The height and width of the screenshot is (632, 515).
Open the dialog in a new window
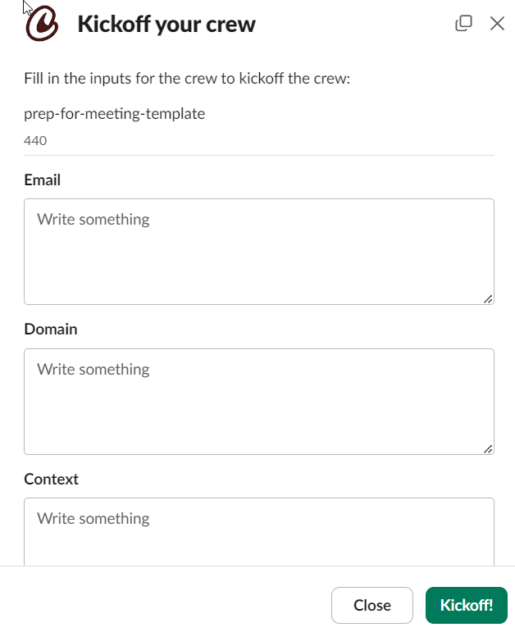click(x=463, y=23)
